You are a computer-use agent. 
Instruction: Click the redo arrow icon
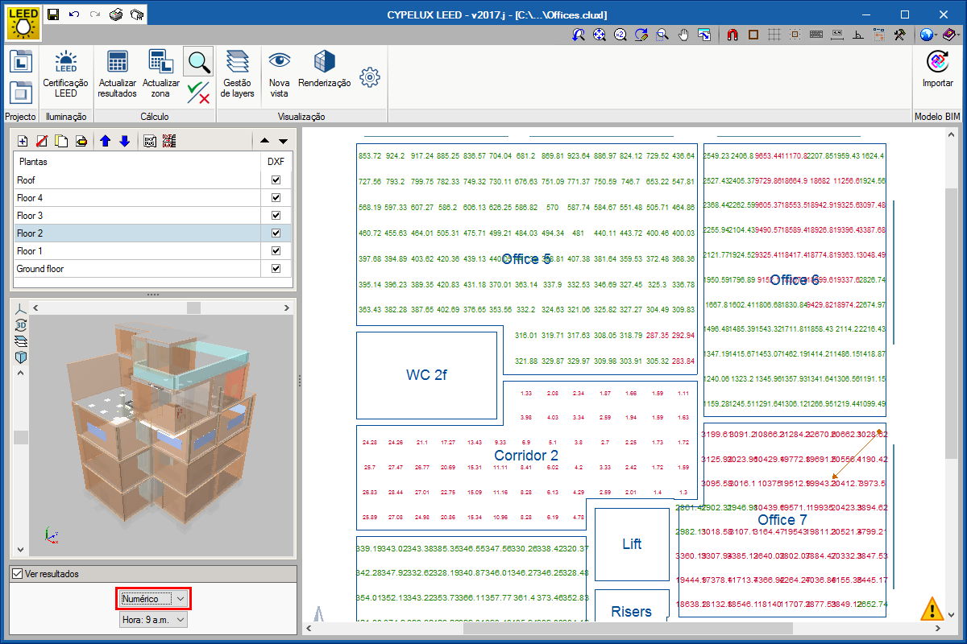(95, 14)
